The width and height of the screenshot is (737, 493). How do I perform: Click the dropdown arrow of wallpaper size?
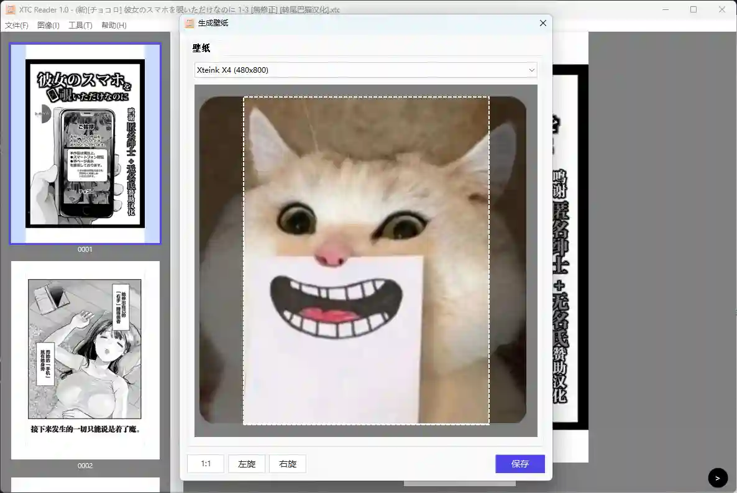531,70
